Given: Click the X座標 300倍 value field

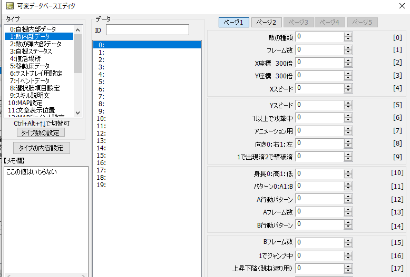Looking at the screenshot, I should click(x=319, y=63).
